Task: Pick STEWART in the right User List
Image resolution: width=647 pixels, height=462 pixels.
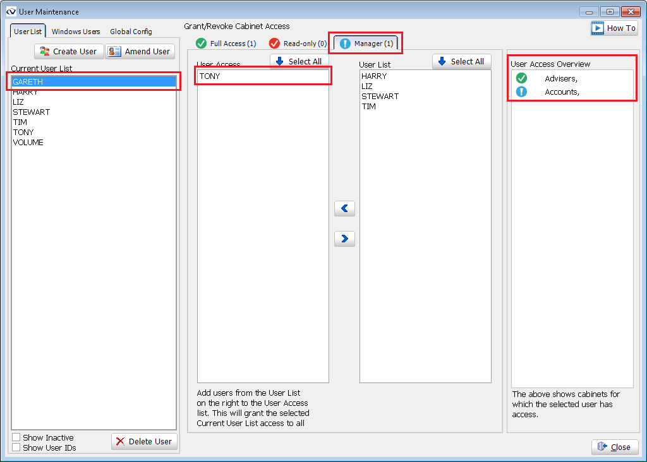Action: [425, 97]
